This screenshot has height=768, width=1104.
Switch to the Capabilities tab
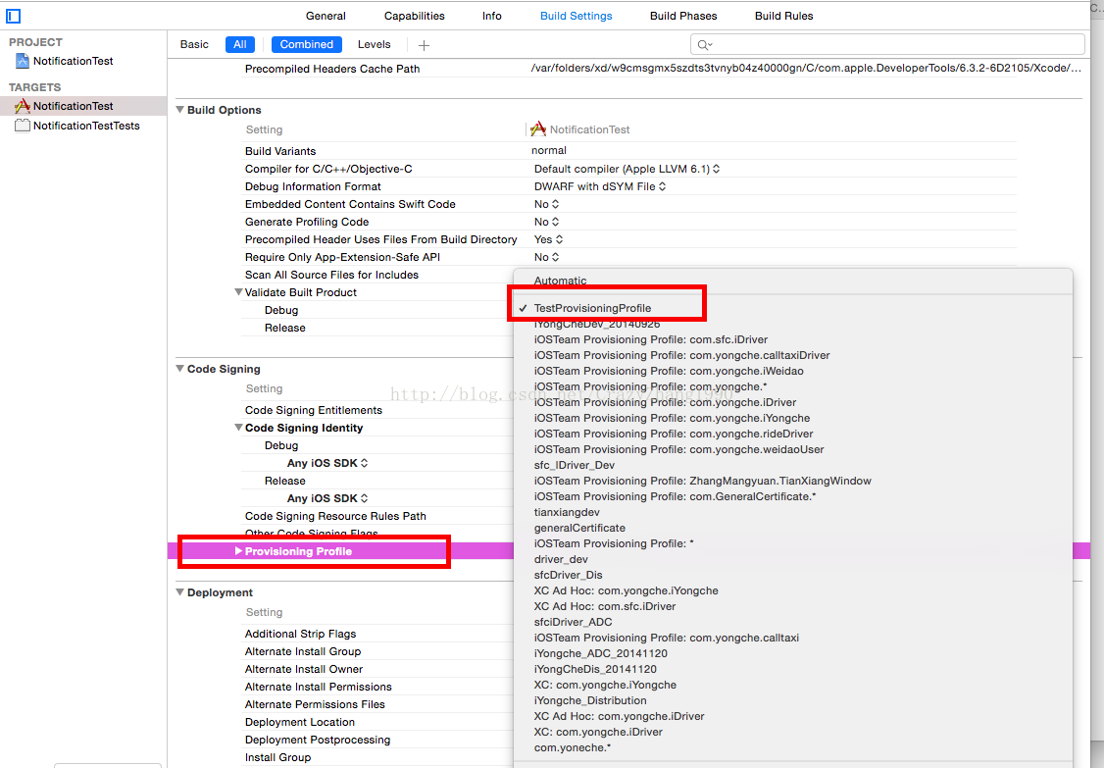point(414,16)
